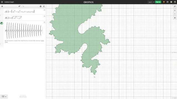
Task: Delete the f(z) expression
Action: [45, 10]
